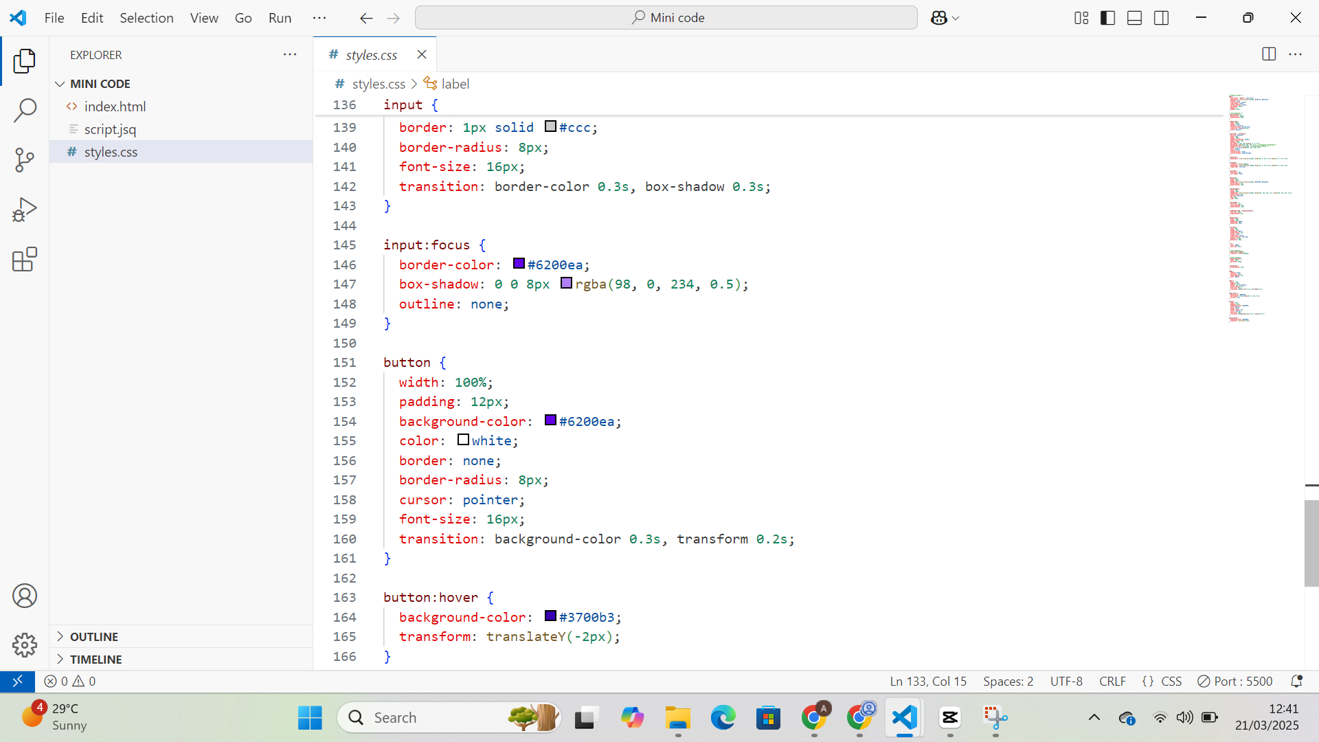The image size is (1319, 742).
Task: Click the Split Editor icon
Action: (1269, 54)
